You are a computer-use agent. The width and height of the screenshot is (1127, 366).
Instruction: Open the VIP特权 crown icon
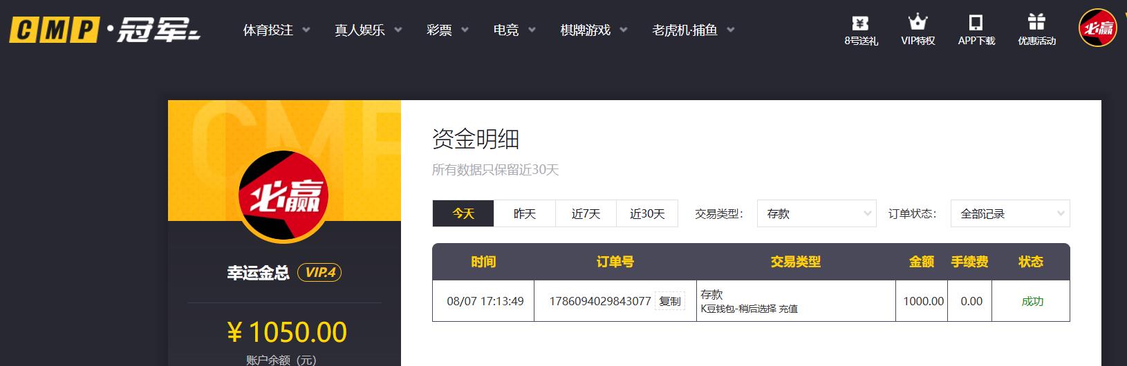coord(918,30)
